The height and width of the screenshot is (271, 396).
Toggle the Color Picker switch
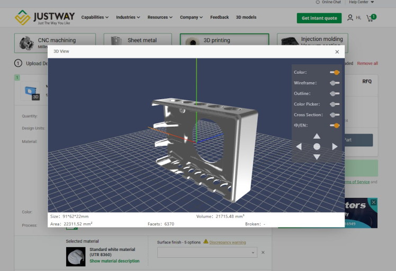click(334, 104)
